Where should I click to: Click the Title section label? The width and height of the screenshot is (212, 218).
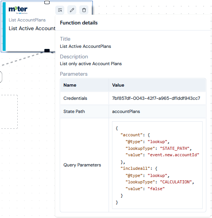[65, 39]
